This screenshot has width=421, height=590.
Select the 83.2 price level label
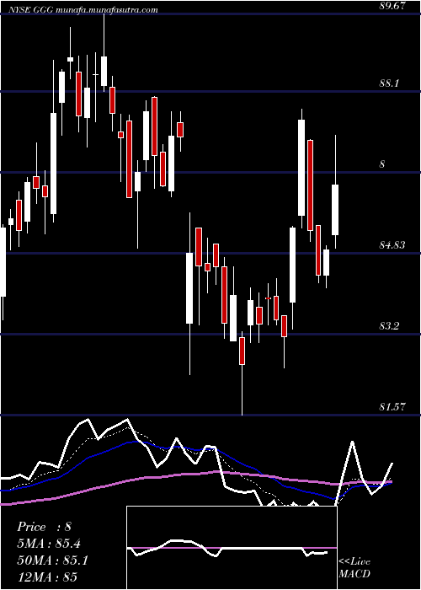pyautogui.click(x=389, y=326)
